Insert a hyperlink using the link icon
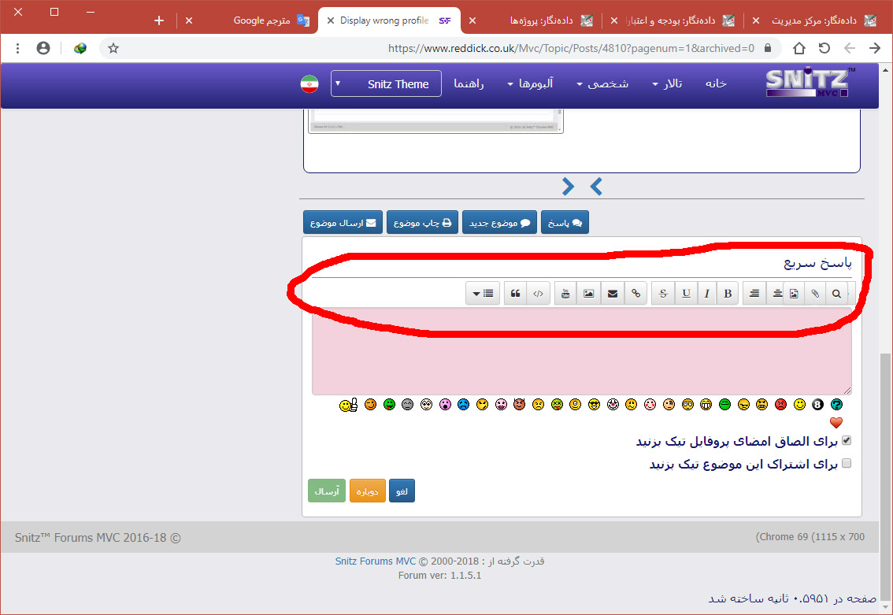 pos(636,294)
